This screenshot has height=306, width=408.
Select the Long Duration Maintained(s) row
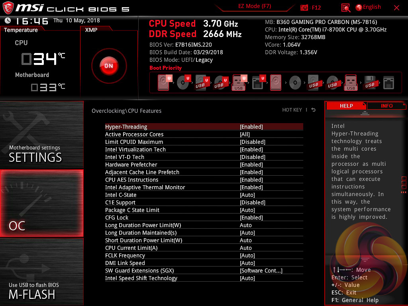pos(204,233)
